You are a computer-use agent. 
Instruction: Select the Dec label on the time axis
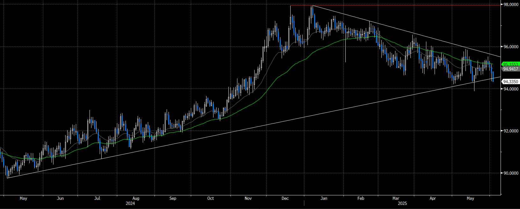[285, 198]
